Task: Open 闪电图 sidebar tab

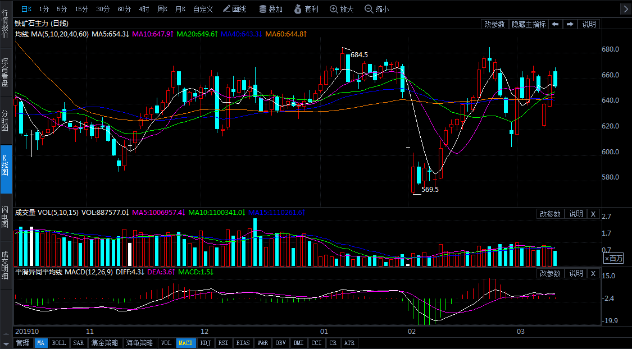Action: 6,217
